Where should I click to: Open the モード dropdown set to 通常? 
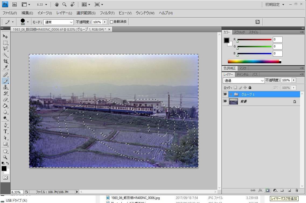coord(59,22)
